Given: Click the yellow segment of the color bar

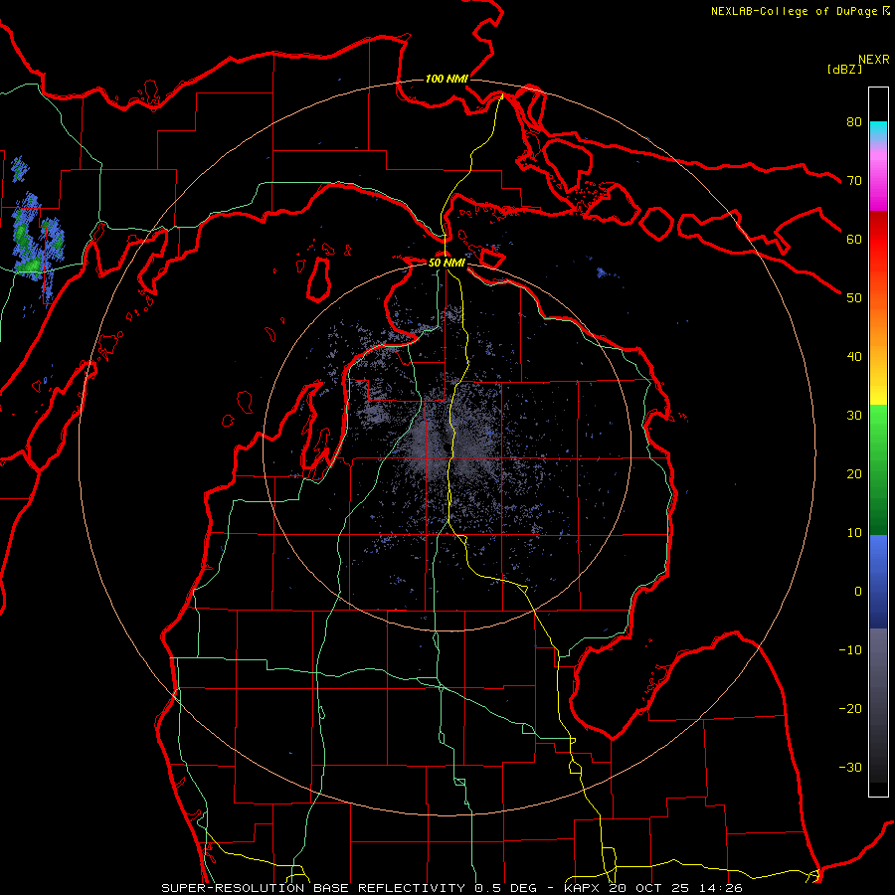Looking at the screenshot, I should point(878,388).
